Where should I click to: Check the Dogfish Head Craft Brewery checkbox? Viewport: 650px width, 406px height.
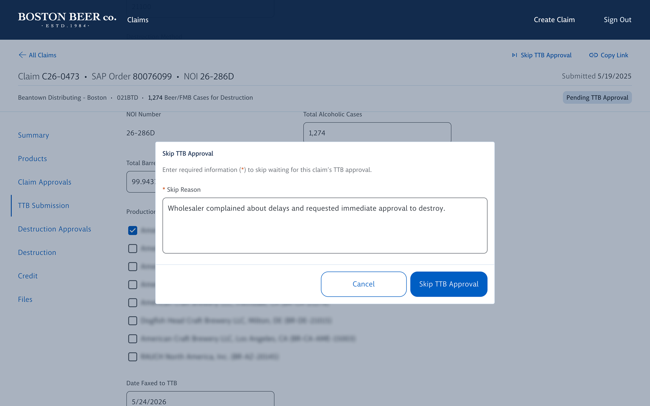[x=133, y=321]
